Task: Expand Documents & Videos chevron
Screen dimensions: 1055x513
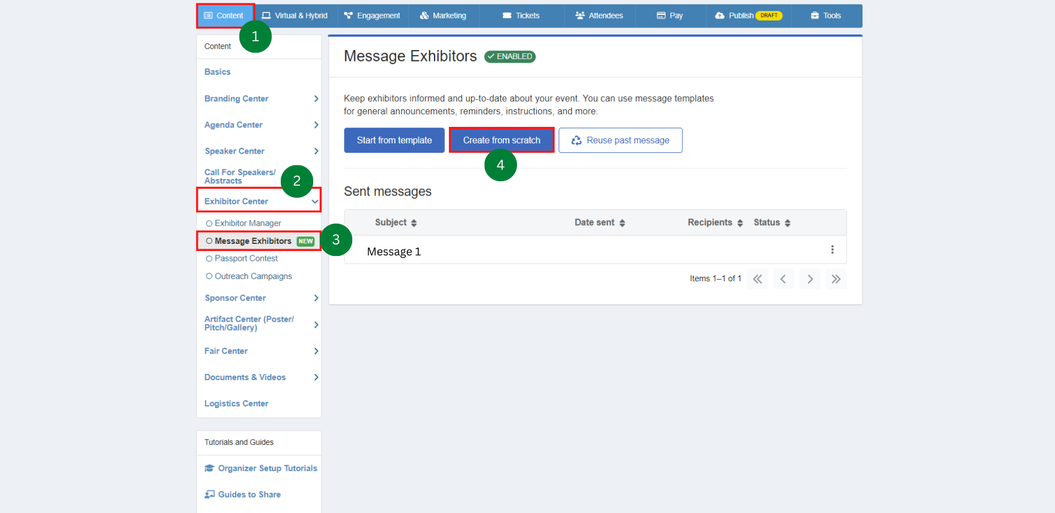Action: (x=316, y=377)
